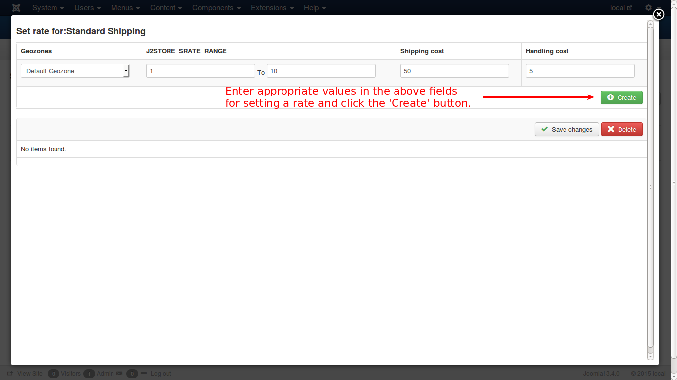Open the Content menu
This screenshot has height=380, width=677.
pyautogui.click(x=166, y=8)
